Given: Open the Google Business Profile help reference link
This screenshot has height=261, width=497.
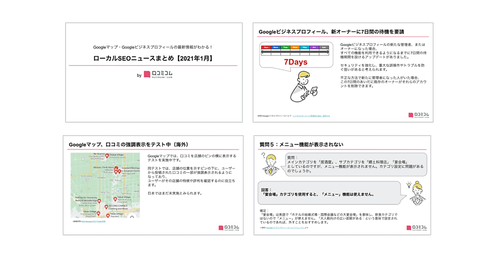Looking at the screenshot, I should [x=311, y=116].
